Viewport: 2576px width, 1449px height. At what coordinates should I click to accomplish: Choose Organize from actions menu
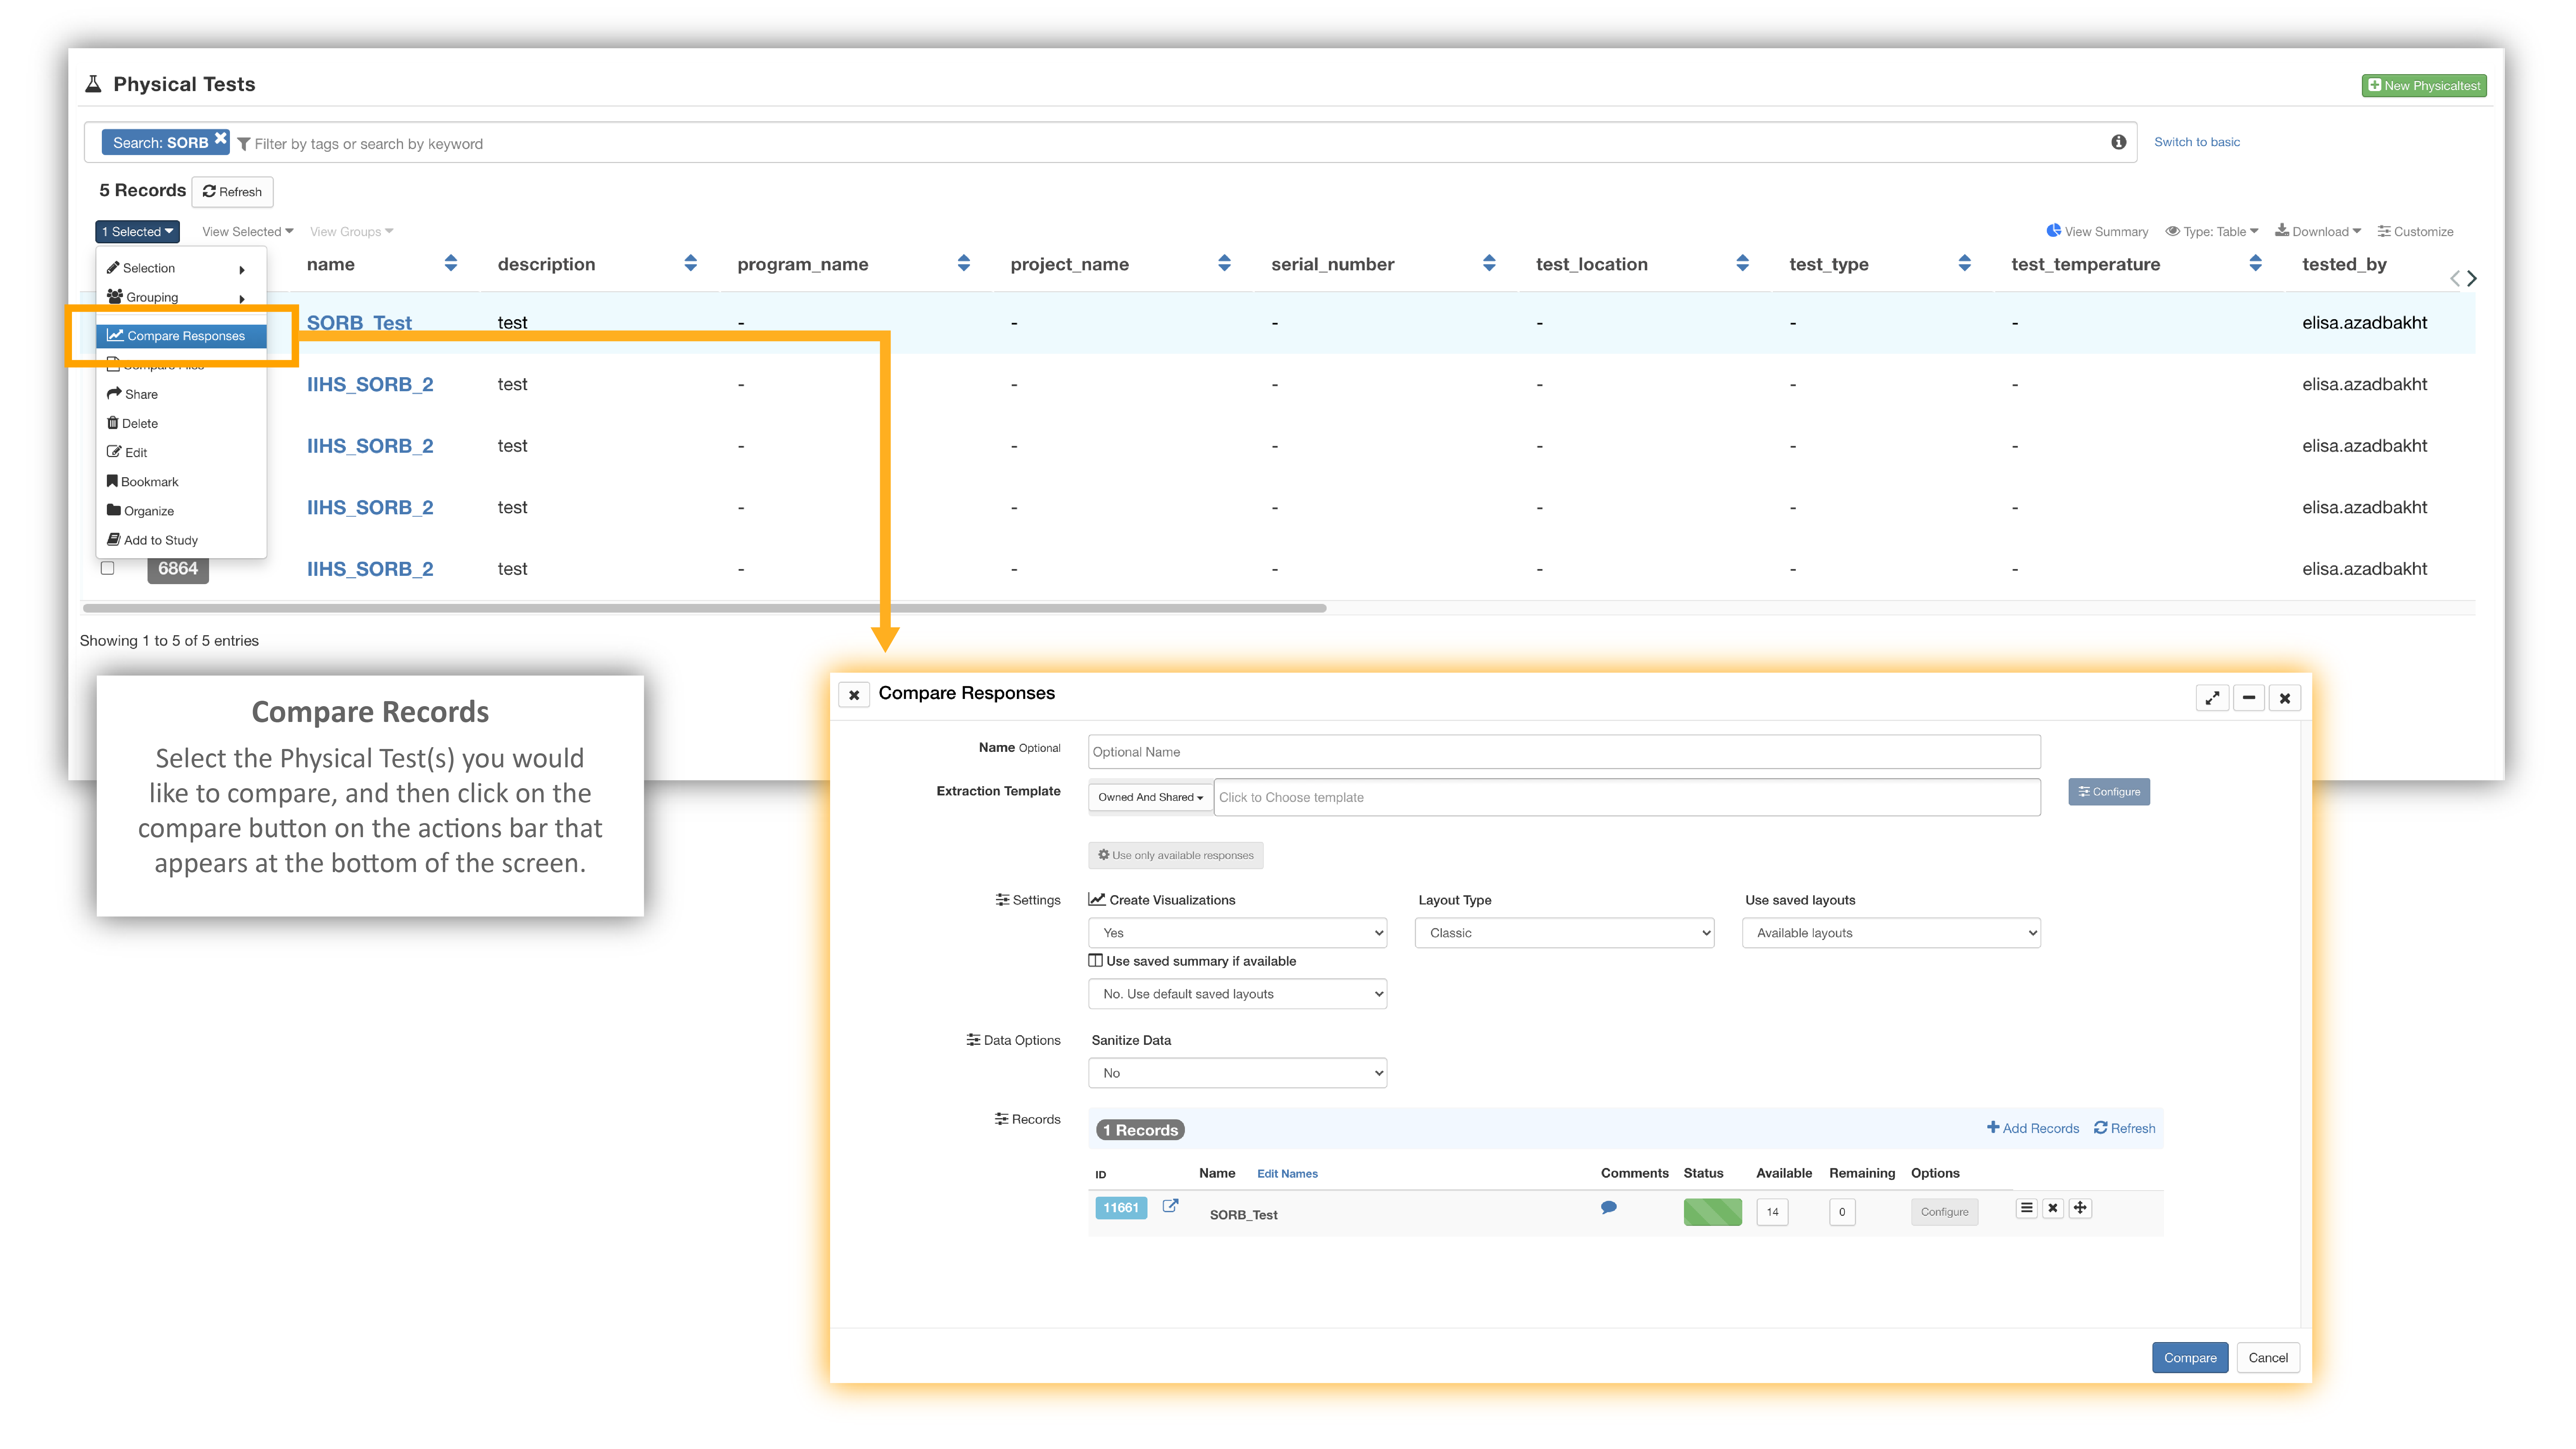click(181, 511)
